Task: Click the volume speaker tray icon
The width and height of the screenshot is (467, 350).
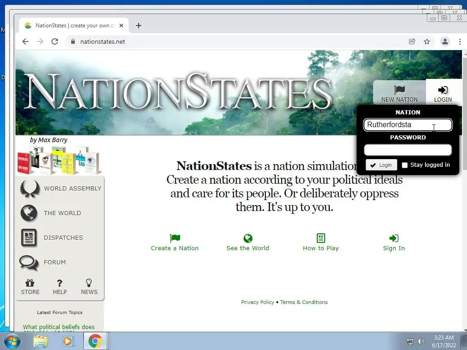Action: (x=420, y=341)
